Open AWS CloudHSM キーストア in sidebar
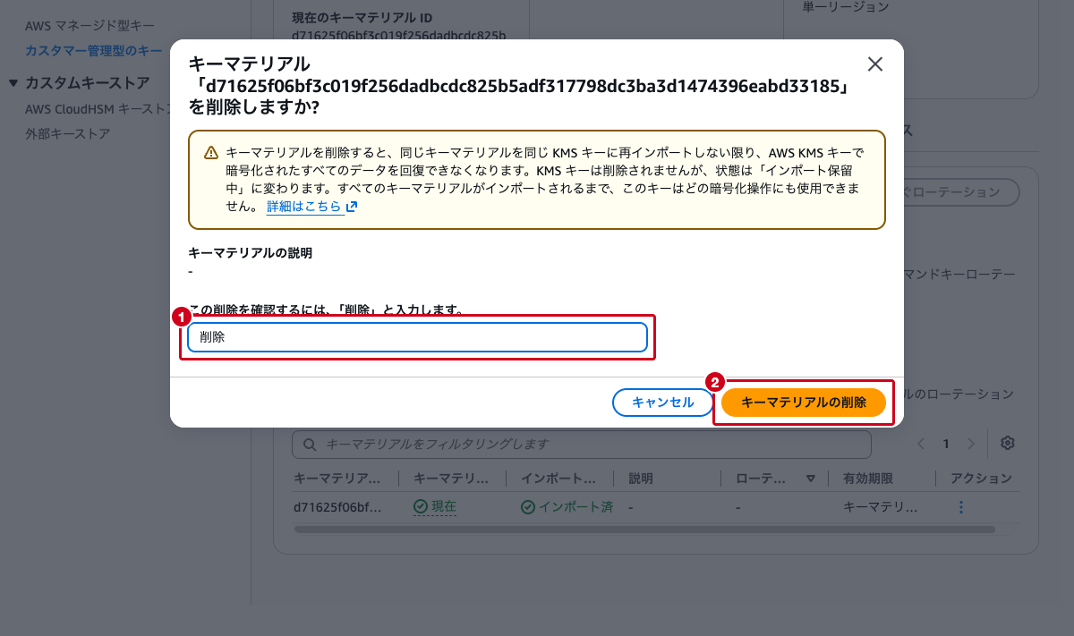This screenshot has width=1074, height=636. pyautogui.click(x=98, y=108)
